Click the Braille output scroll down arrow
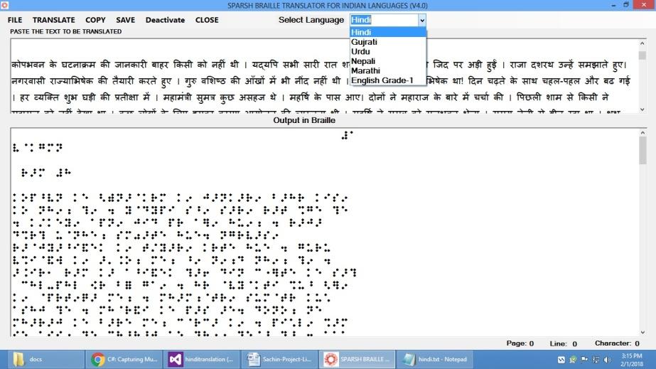Viewport: 656px width, 369px height. pyautogui.click(x=642, y=332)
